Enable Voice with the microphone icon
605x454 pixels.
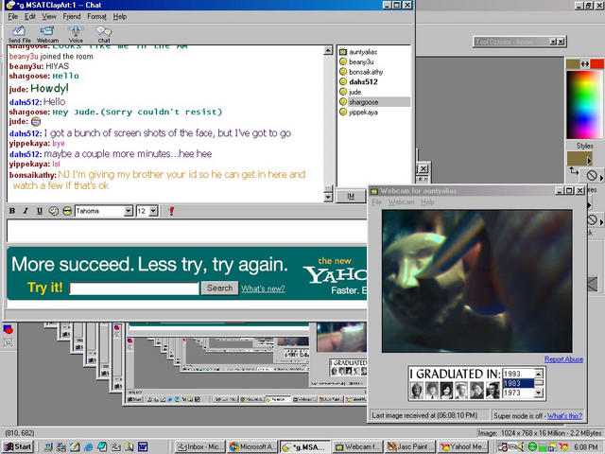(76, 34)
